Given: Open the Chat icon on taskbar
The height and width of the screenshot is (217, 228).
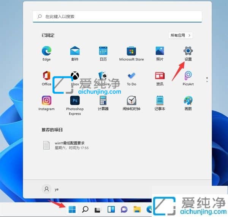Looking at the screenshot, I should coord(124,209).
